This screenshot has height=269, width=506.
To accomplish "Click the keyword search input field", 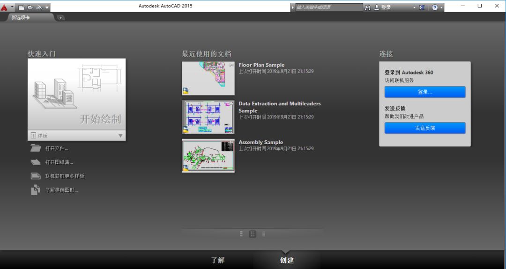I will pyautogui.click(x=329, y=7).
